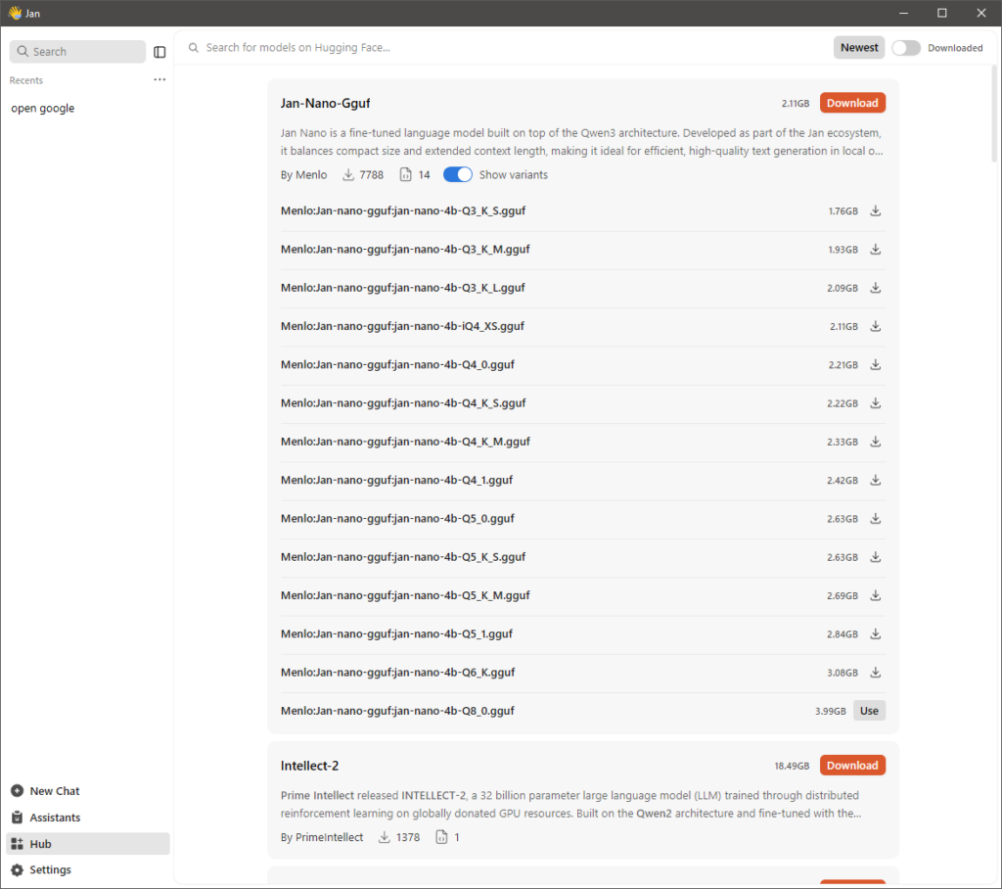Toggle the sidebar panel icon
Viewport: 1002px width, 889px height.
click(x=159, y=52)
